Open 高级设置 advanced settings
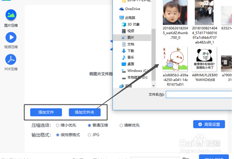 (209, 124)
